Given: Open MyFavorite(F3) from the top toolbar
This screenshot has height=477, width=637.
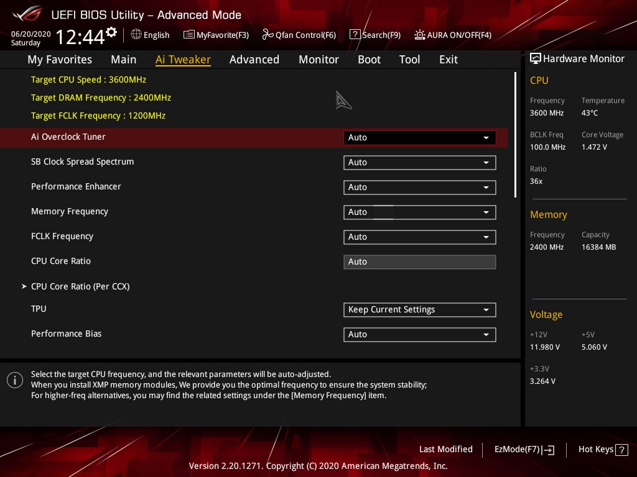Looking at the screenshot, I should tap(188, 35).
